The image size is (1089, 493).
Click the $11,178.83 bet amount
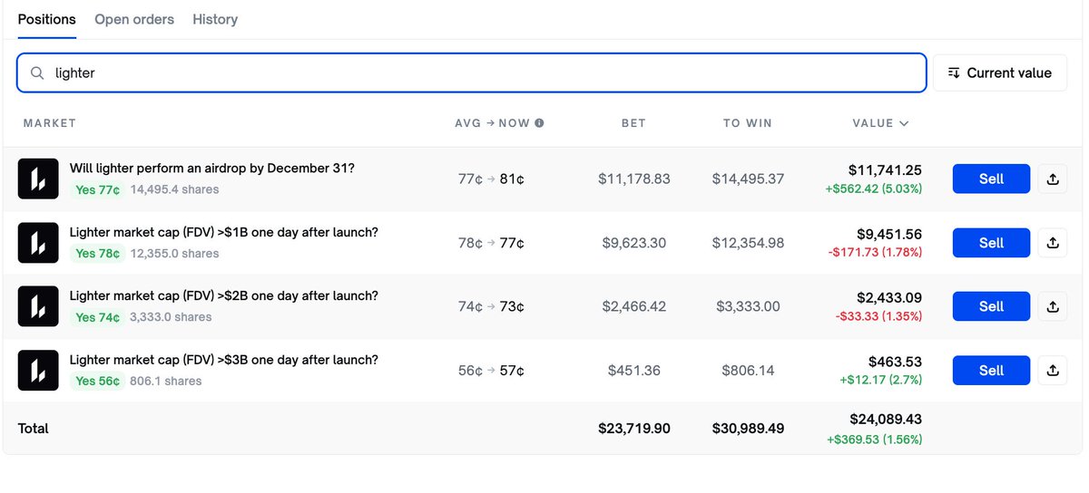[x=634, y=179]
